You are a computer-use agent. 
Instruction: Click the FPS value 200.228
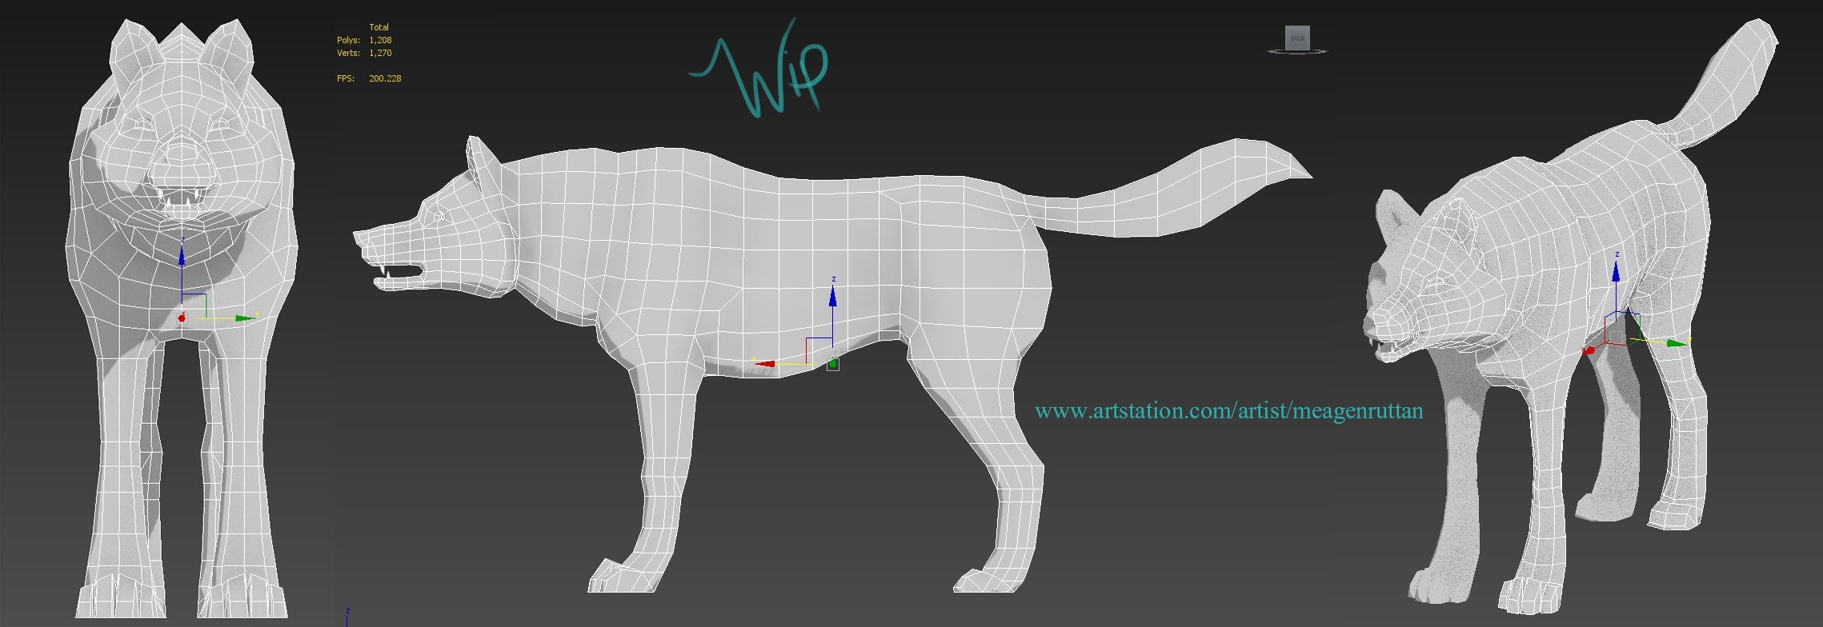tap(385, 78)
